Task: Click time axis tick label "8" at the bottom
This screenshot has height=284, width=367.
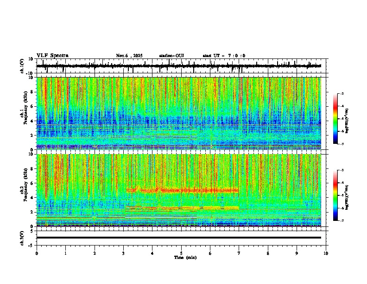Action: pyautogui.click(x=268, y=253)
